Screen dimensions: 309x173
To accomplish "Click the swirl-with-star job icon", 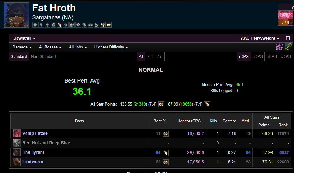I will tap(84, 25).
